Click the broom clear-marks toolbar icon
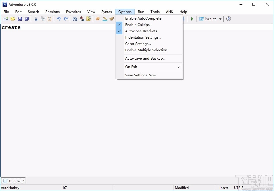The width and height of the screenshot is (274, 191). 112,18
